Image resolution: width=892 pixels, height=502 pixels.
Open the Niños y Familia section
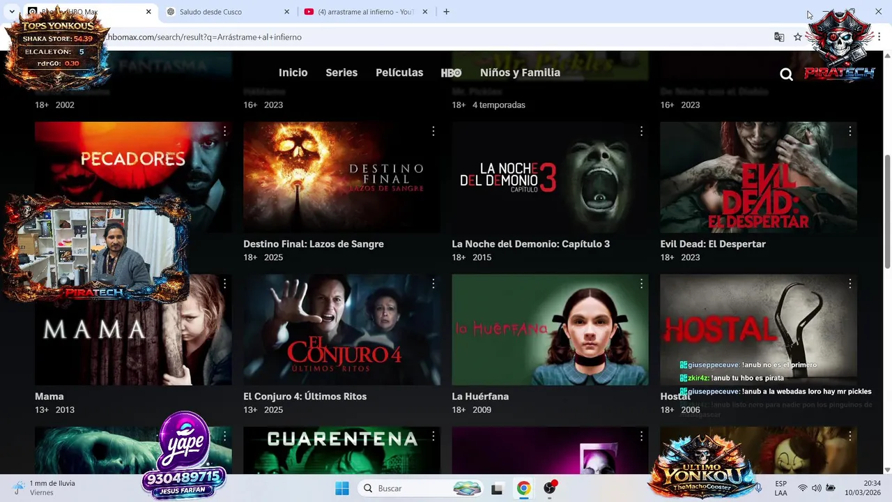pyautogui.click(x=520, y=73)
